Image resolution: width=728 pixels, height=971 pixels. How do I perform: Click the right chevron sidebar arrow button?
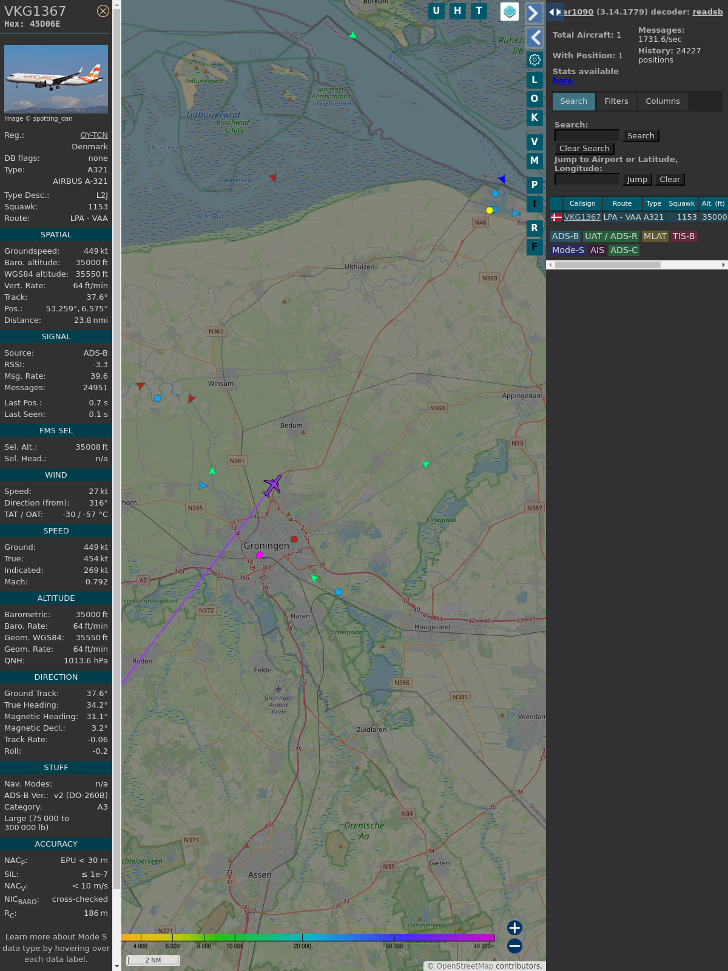click(534, 13)
